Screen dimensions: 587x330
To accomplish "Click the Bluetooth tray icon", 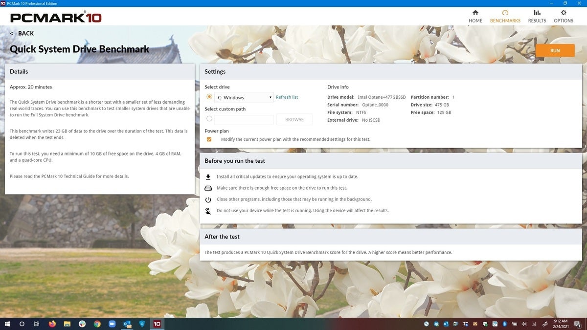I will click(504, 324).
